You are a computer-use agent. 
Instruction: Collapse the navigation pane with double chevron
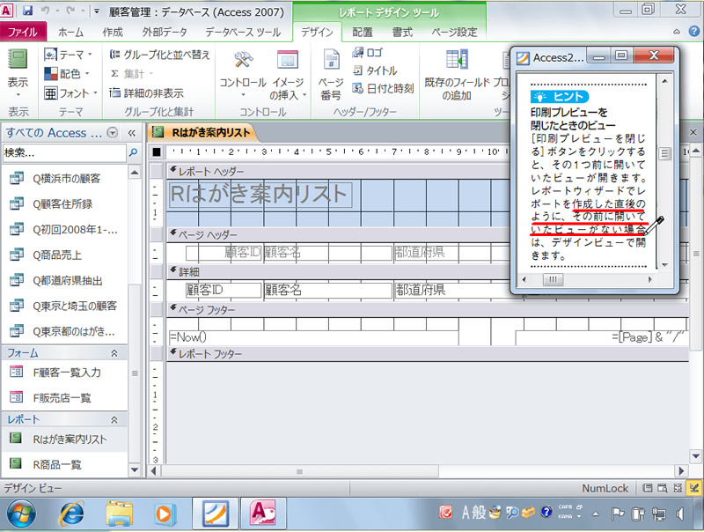click(131, 133)
